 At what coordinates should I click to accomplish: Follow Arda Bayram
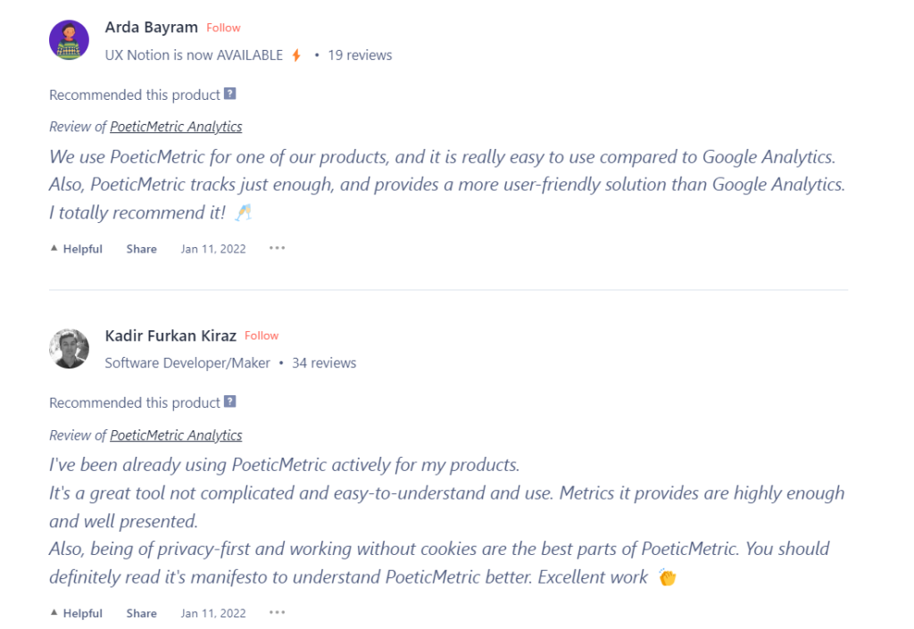coord(223,28)
